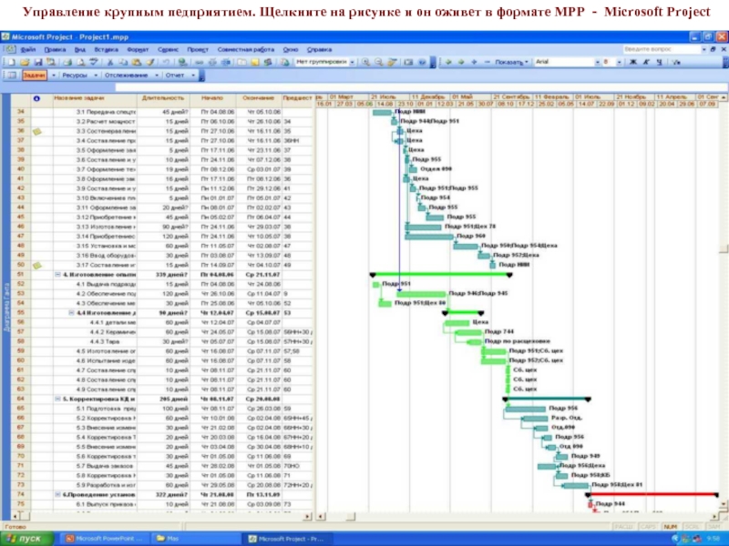Click the highlighted 'Задачи' guide button
The image size is (729, 546).
[x=34, y=76]
